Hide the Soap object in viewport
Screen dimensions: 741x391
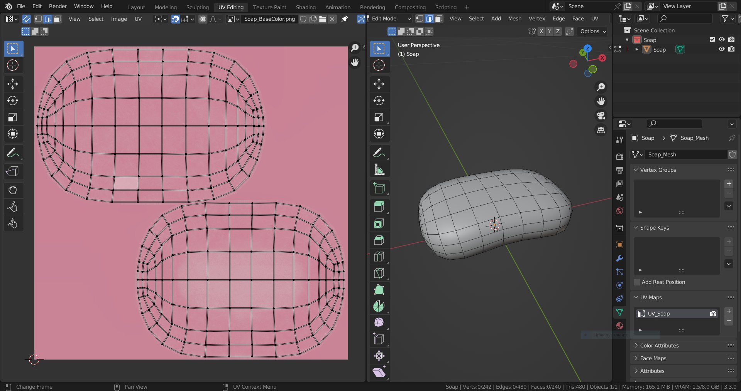coord(722,49)
